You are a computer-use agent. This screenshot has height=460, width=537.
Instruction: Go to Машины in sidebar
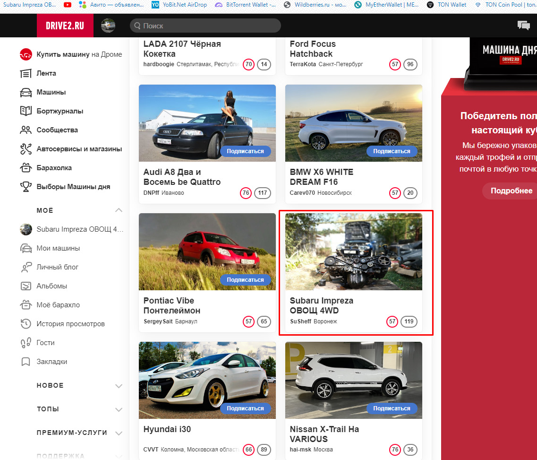tap(51, 92)
